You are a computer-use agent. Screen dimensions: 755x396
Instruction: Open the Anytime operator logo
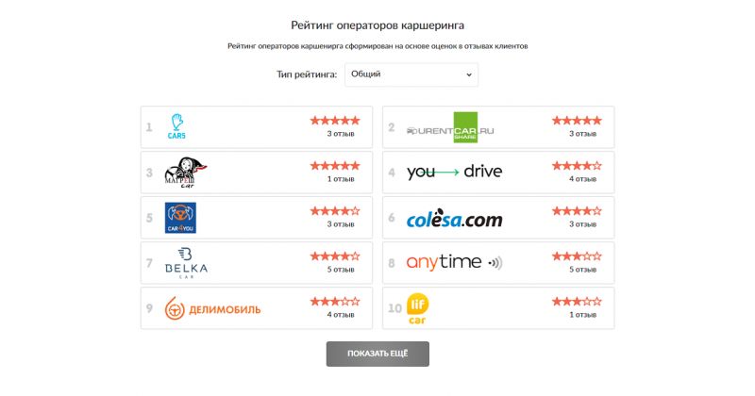(454, 262)
